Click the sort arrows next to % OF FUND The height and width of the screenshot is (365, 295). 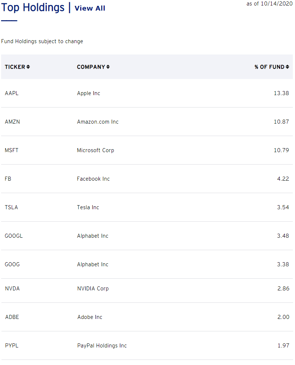(x=287, y=67)
